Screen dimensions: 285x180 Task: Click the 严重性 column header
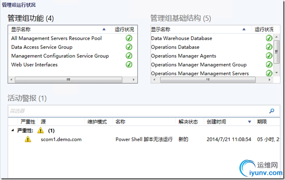(28, 122)
